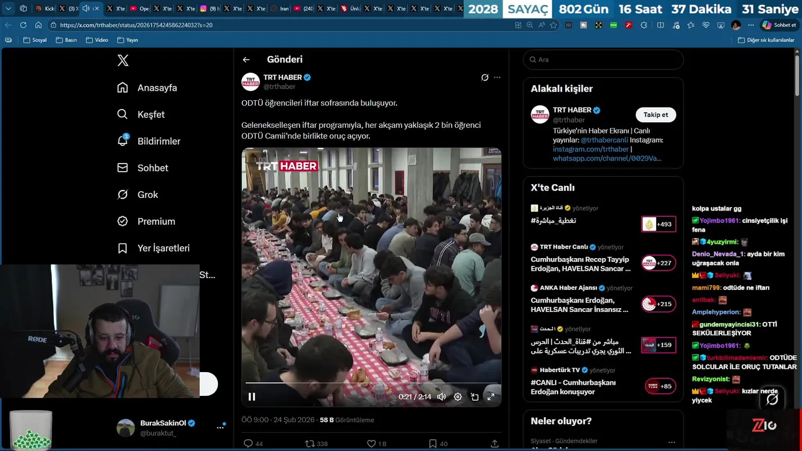802x451 pixels.
Task: Switch to the Iran browser tab
Action: click(x=279, y=9)
